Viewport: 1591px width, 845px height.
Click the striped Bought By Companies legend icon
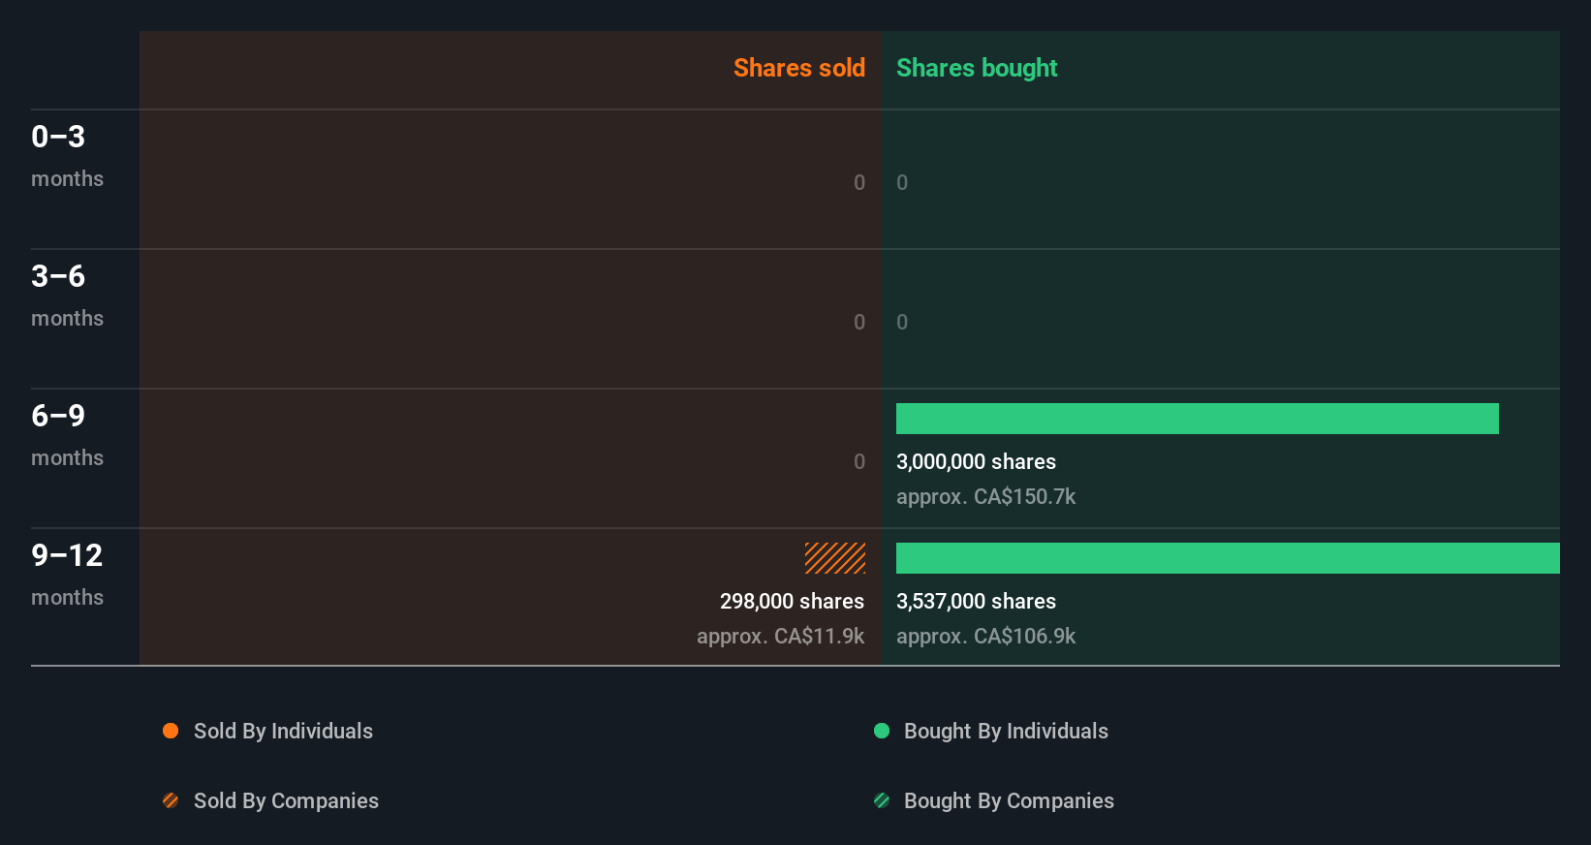pos(882,800)
